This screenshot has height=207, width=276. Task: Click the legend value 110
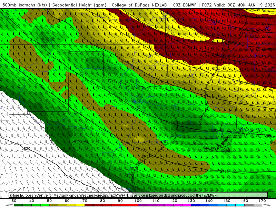click(x=156, y=201)
